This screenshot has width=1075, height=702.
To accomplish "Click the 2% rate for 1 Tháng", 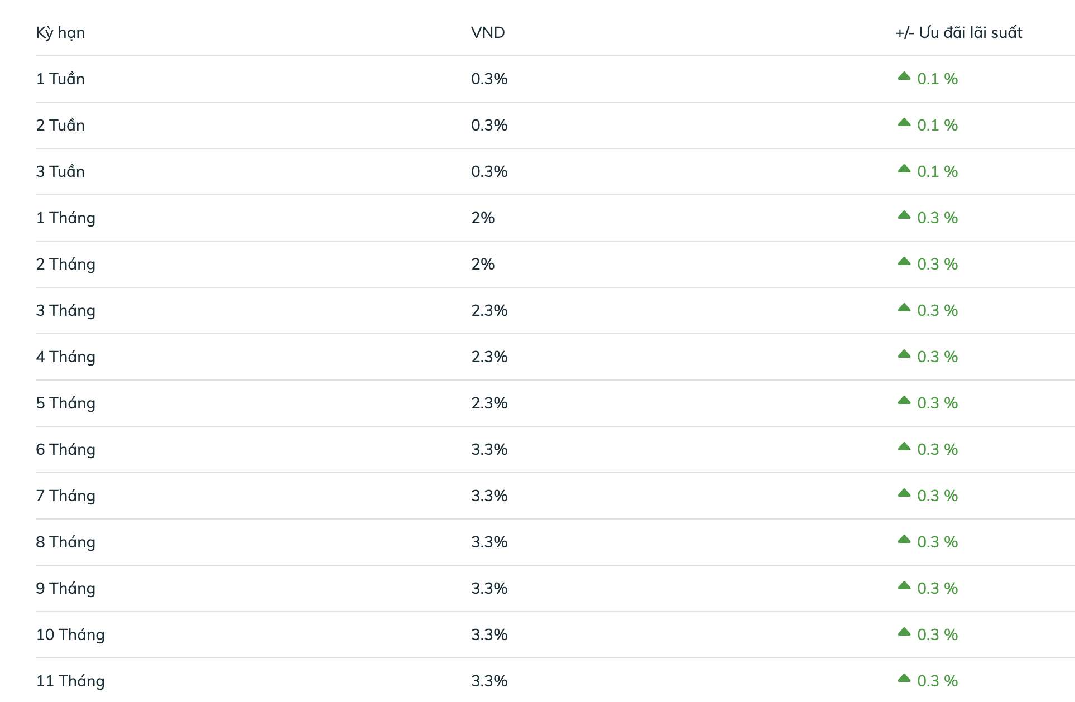I will click(483, 218).
